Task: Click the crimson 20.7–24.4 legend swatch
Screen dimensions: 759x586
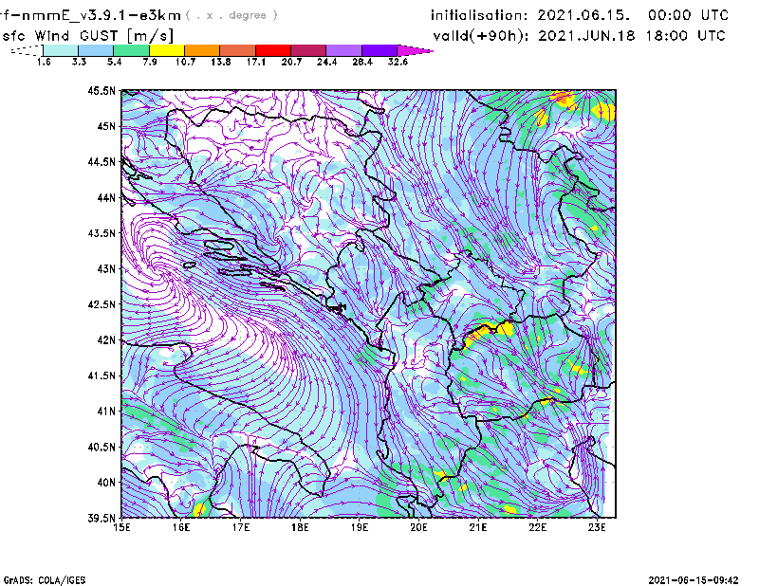Action: 308,50
